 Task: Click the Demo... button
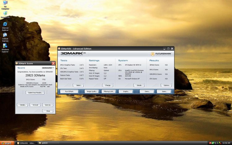(147, 92)
